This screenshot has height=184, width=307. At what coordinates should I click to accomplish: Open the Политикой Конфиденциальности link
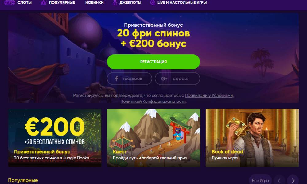coord(153,101)
